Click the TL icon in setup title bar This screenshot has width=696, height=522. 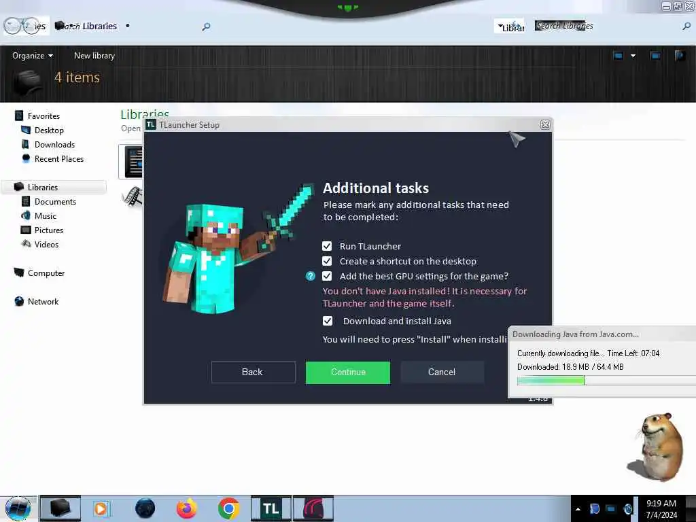[151, 125]
